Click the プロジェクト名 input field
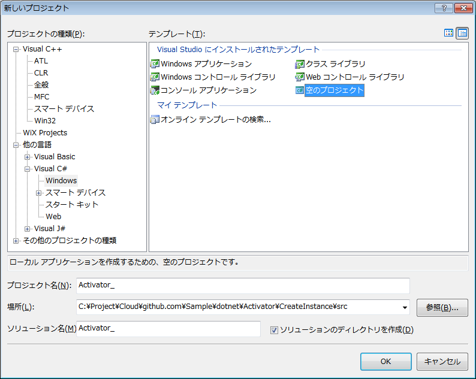This screenshot has width=476, height=379. [243, 286]
